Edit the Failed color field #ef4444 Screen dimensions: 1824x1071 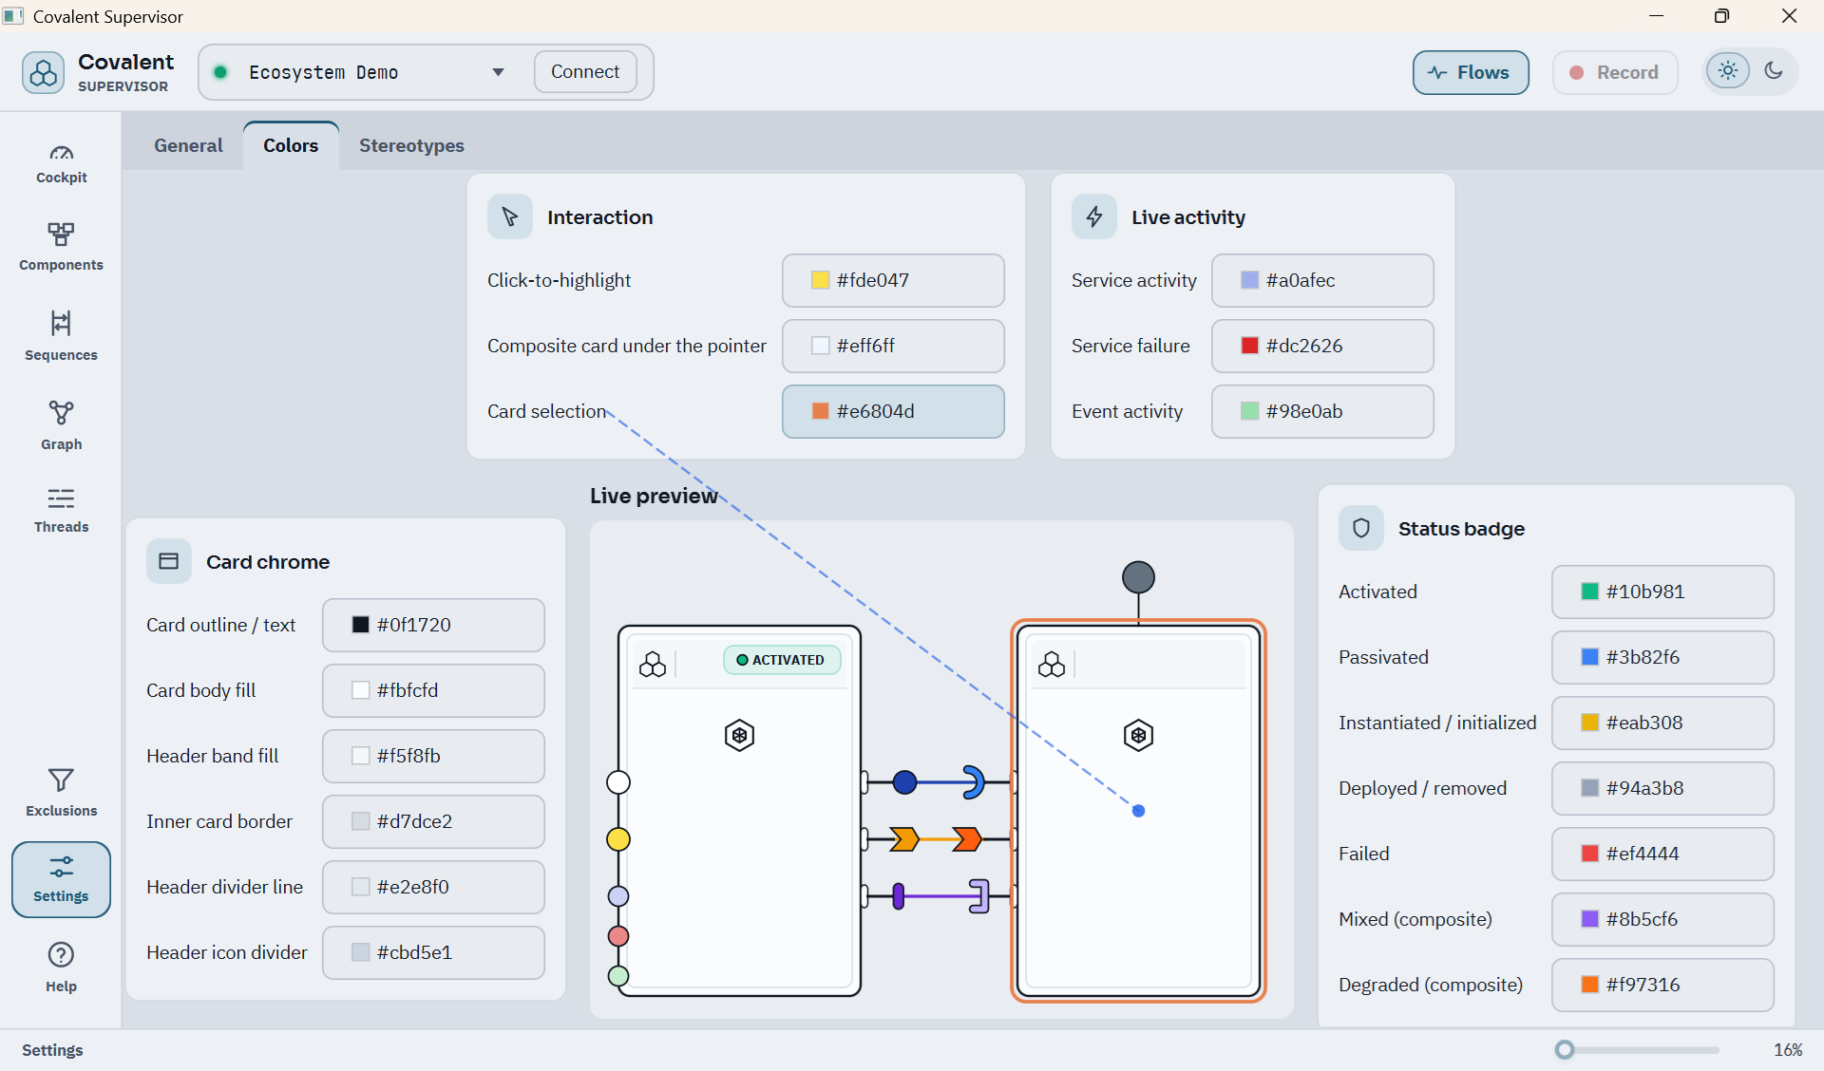coord(1662,854)
